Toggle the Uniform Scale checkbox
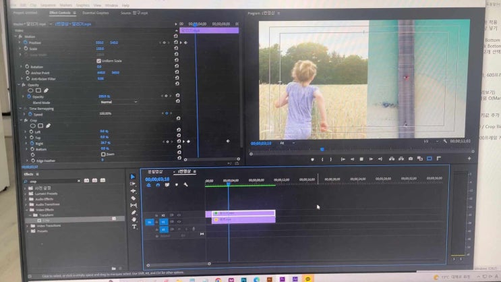501x282 pixels. [x=100, y=61]
